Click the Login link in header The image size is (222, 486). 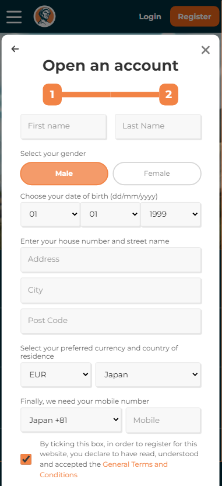[x=150, y=17]
